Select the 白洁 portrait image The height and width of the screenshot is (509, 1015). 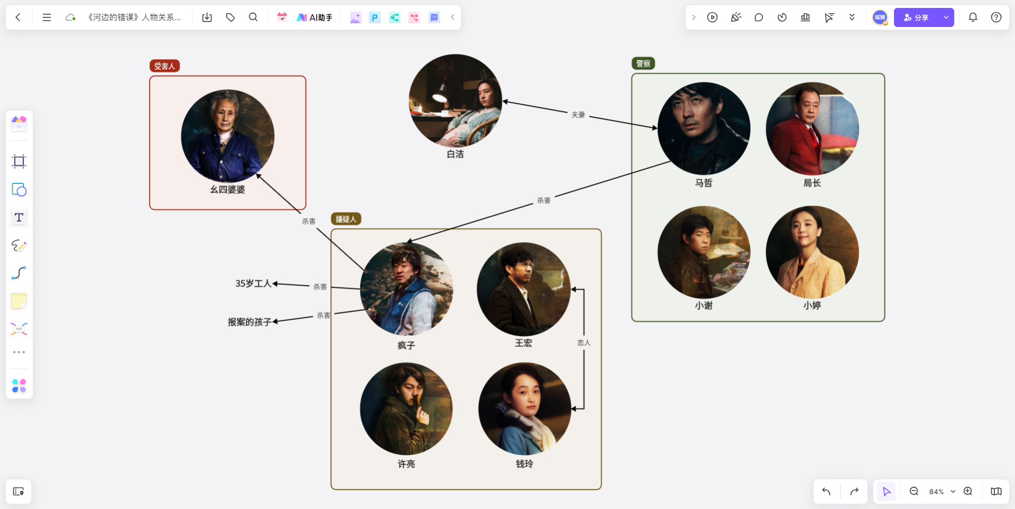[456, 100]
